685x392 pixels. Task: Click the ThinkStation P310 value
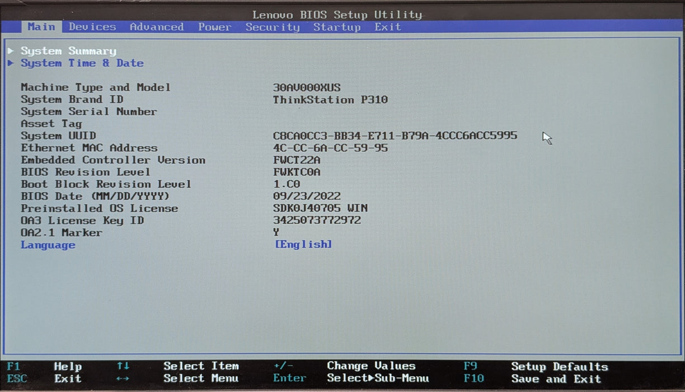click(330, 100)
